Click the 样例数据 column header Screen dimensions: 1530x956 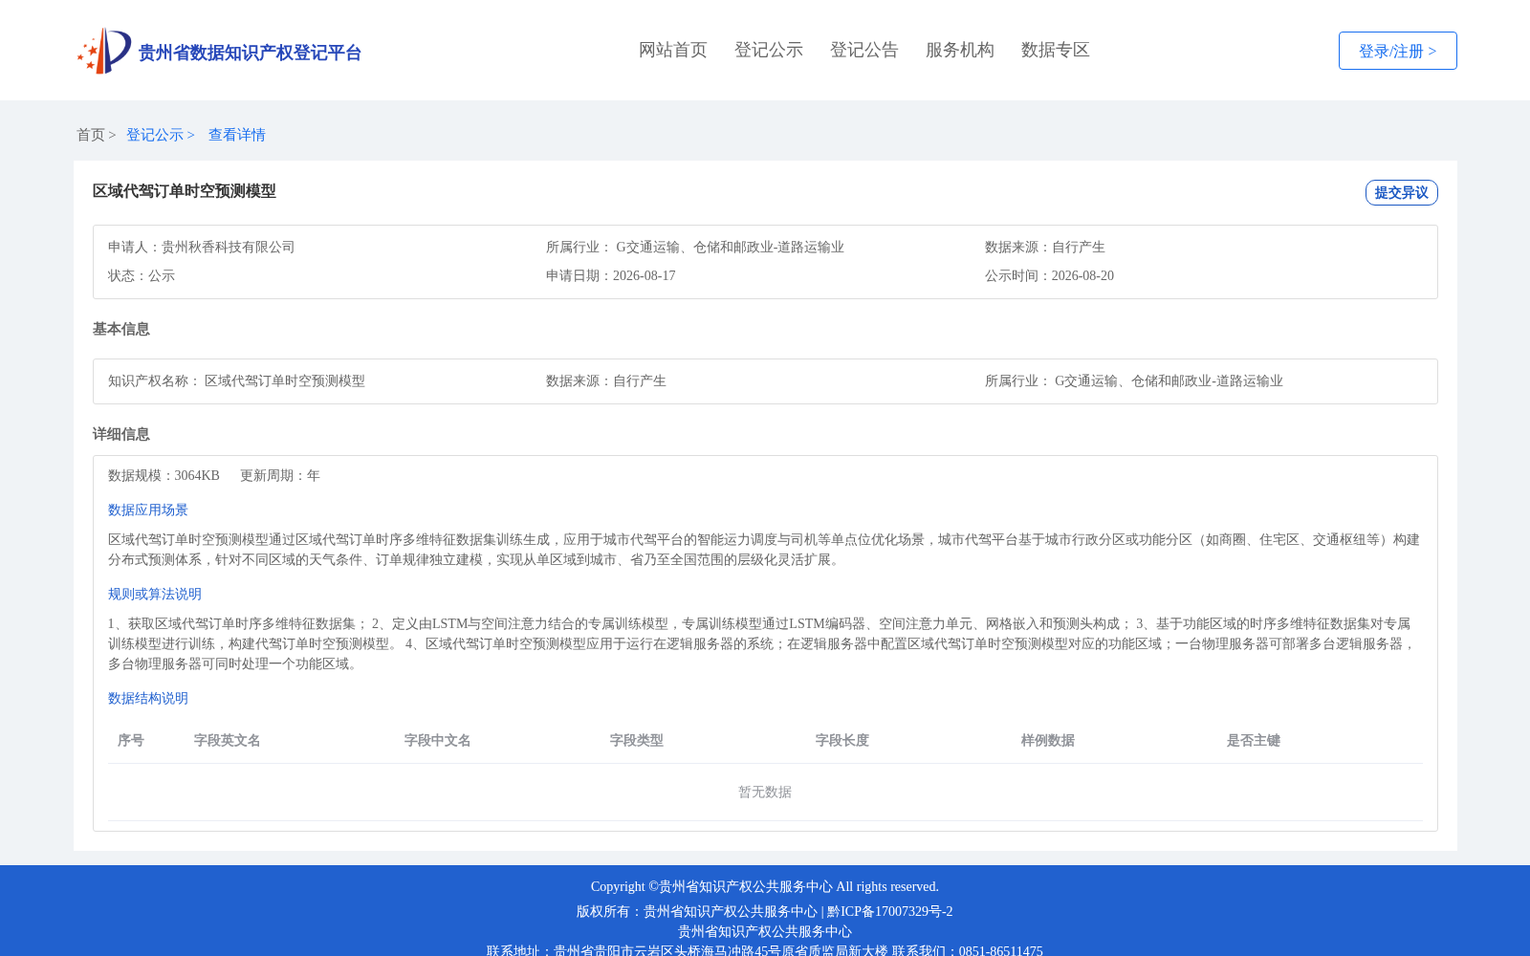point(1048,740)
